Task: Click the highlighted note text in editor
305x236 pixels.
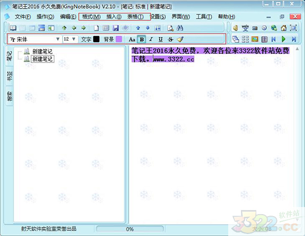Action: tap(210, 54)
